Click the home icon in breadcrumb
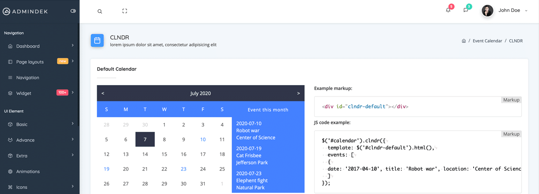Screen dimensions: 539x194 463,41
